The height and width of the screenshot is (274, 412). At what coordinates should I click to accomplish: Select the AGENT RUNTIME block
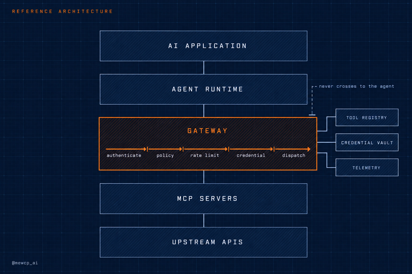tap(204, 89)
